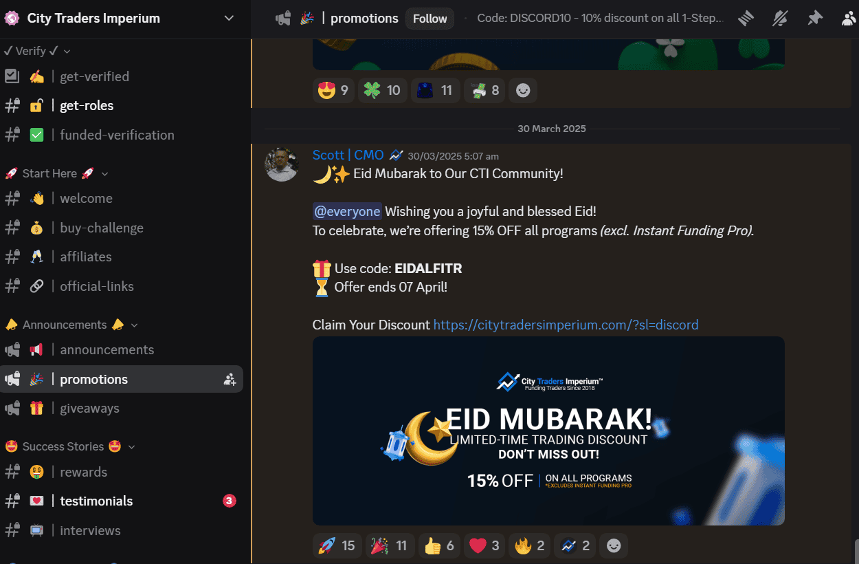Open the Eid Mubarak promo image
Image resolution: width=859 pixels, height=564 pixels.
pyautogui.click(x=548, y=431)
